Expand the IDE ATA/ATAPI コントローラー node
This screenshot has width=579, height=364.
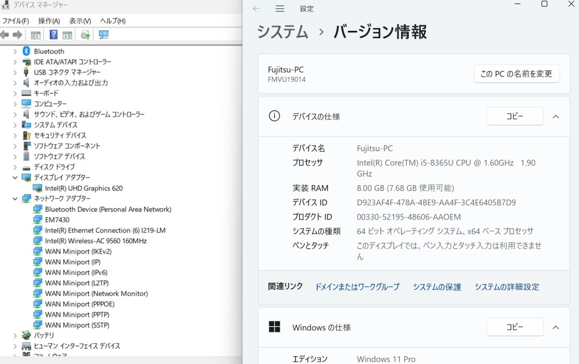click(15, 62)
